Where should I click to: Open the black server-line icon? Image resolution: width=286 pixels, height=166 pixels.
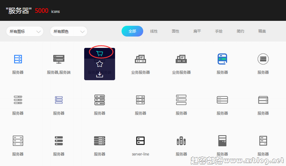point(140,141)
